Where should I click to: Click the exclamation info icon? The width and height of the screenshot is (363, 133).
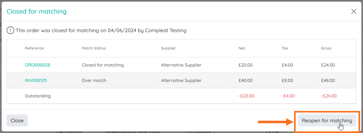click(x=10, y=31)
